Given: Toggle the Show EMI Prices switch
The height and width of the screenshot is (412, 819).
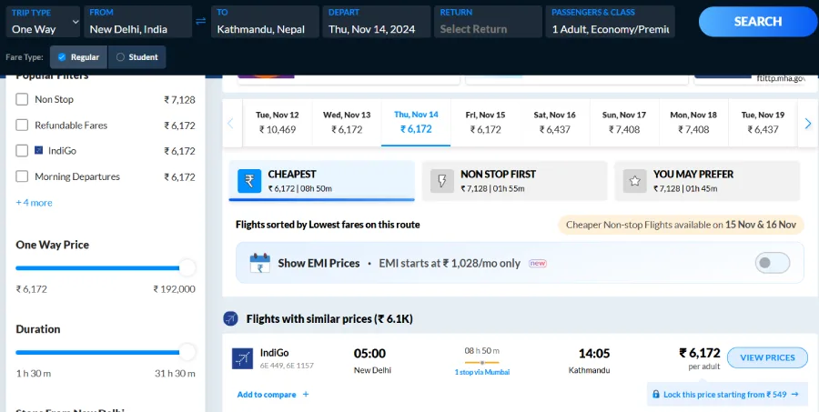Looking at the screenshot, I should [773, 263].
